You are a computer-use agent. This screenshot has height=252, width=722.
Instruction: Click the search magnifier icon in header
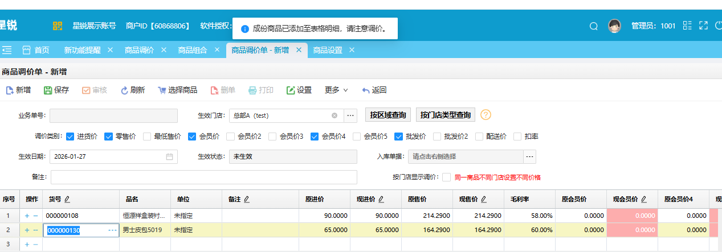(x=593, y=26)
